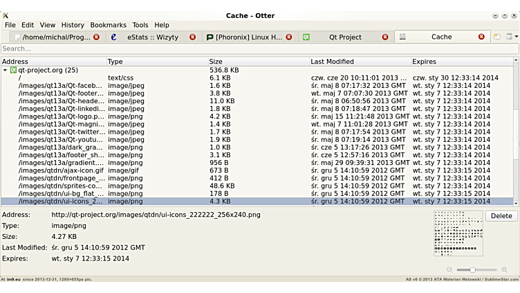
Task: Sort cache entries by Size column
Action: [259, 62]
